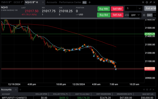This screenshot has height=99, width=158.
Task: Click Buy Bid button
Action: pyautogui.click(x=104, y=15)
